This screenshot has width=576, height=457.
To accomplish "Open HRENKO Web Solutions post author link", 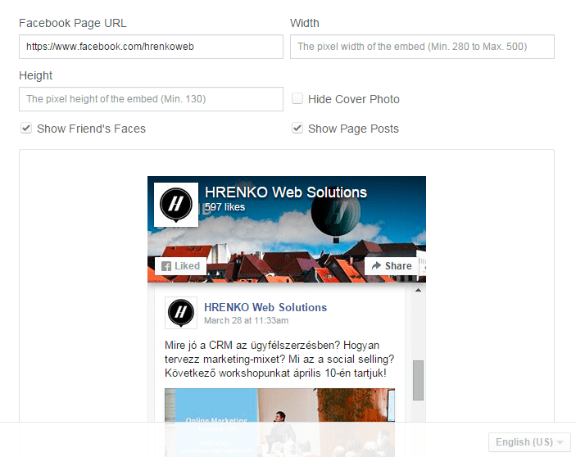I will [x=265, y=307].
